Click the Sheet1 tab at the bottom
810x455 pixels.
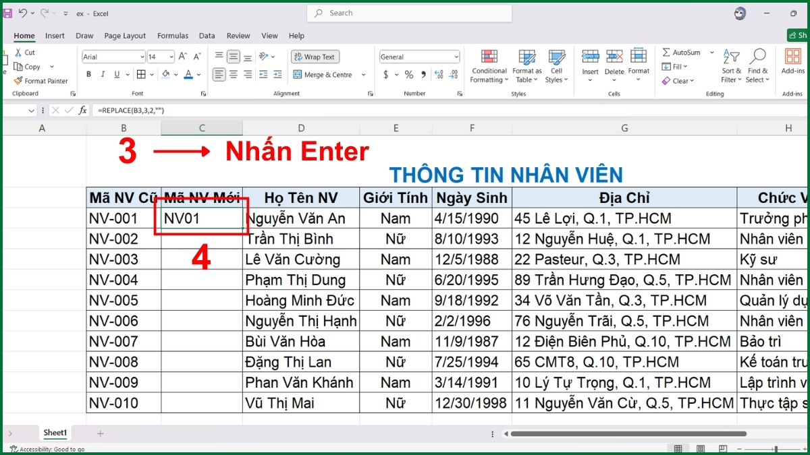[x=55, y=433]
